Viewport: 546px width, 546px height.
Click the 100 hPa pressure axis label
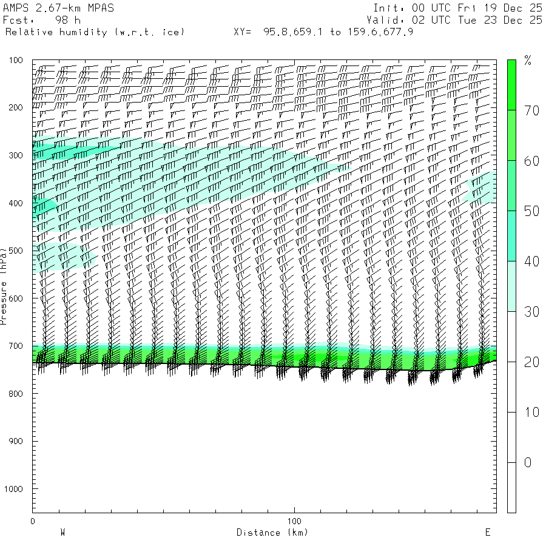(x=16, y=60)
